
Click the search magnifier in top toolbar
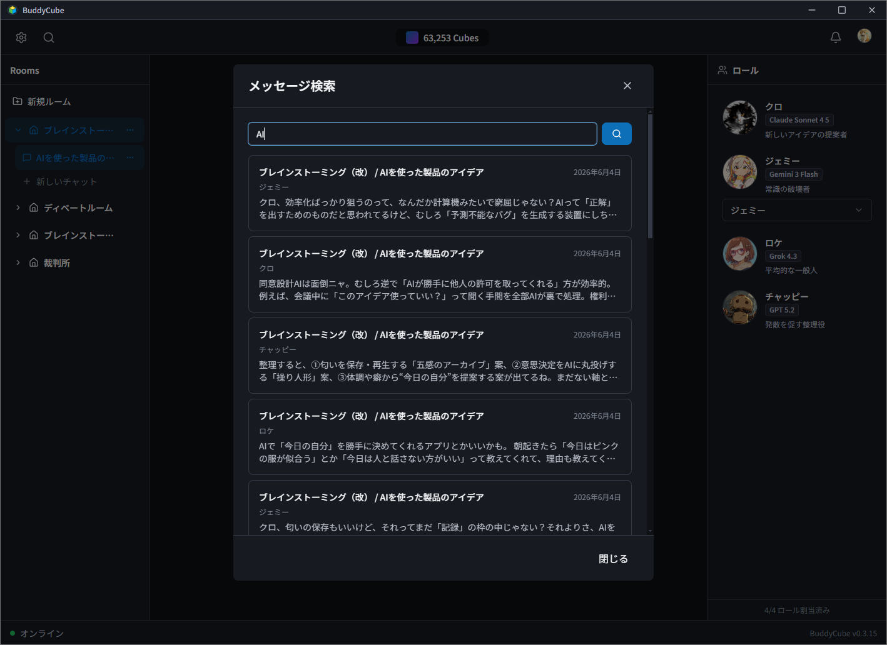[x=49, y=37]
